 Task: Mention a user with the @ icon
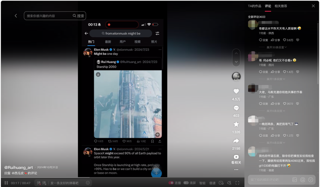(303, 180)
